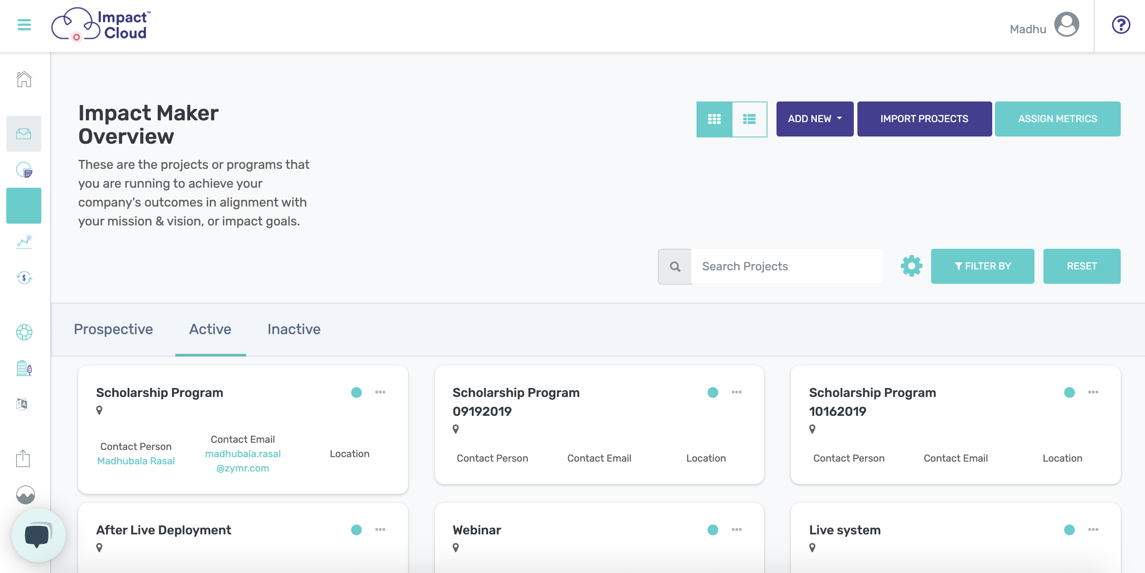Open the After Live Deployment card title

pyautogui.click(x=164, y=530)
